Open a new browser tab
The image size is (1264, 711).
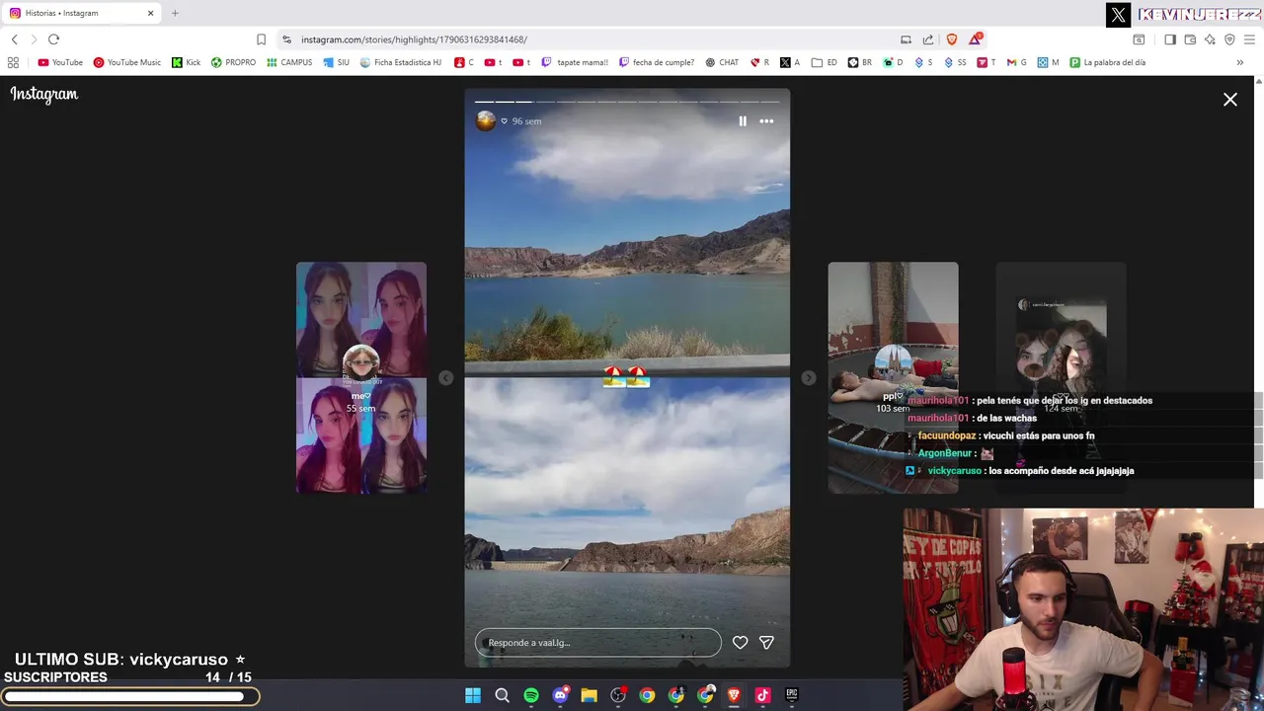[175, 13]
